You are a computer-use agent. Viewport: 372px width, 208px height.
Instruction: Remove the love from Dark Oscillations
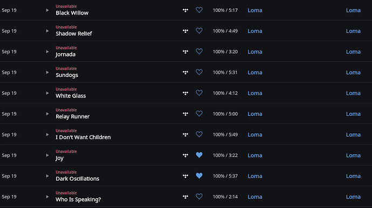coord(199,176)
